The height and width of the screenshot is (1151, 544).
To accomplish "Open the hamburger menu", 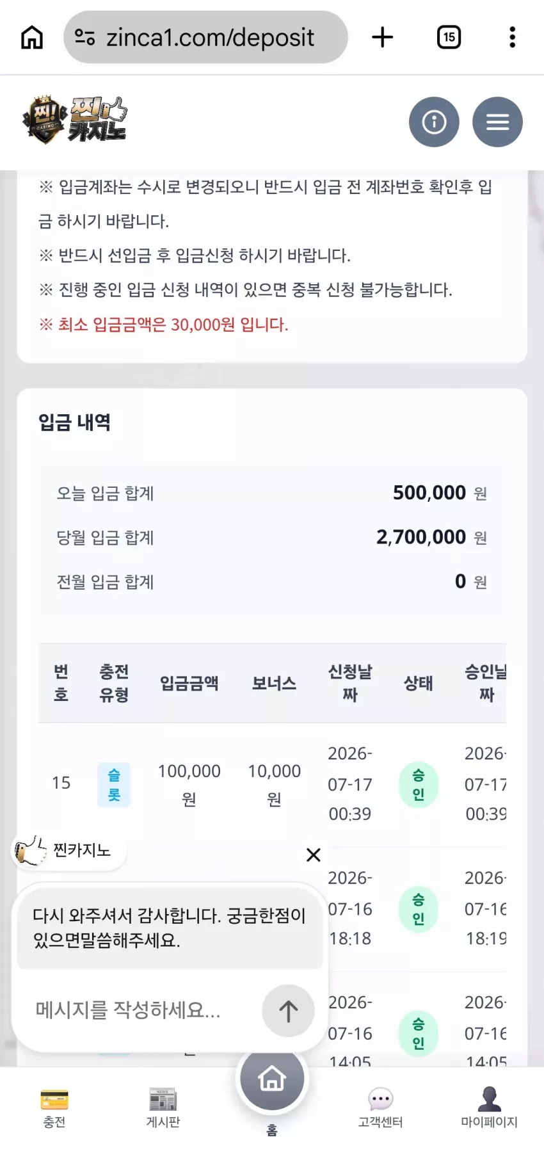I will [497, 122].
